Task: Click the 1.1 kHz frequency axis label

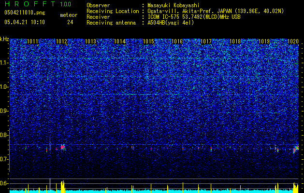Action: tap(4, 63)
